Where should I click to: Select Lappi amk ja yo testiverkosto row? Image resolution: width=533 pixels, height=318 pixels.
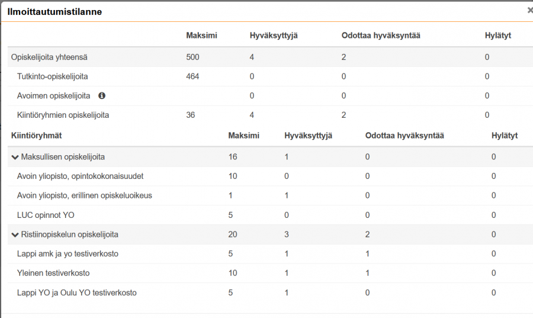tap(68, 254)
